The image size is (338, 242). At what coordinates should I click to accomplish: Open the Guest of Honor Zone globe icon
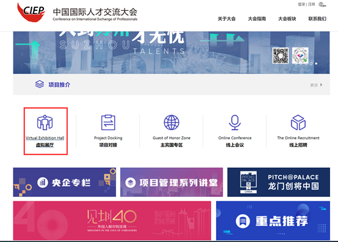click(171, 122)
